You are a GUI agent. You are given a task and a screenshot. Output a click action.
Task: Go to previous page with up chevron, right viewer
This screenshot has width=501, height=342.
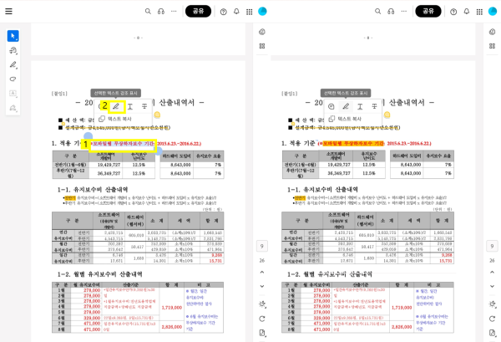pyautogui.click(x=492, y=273)
